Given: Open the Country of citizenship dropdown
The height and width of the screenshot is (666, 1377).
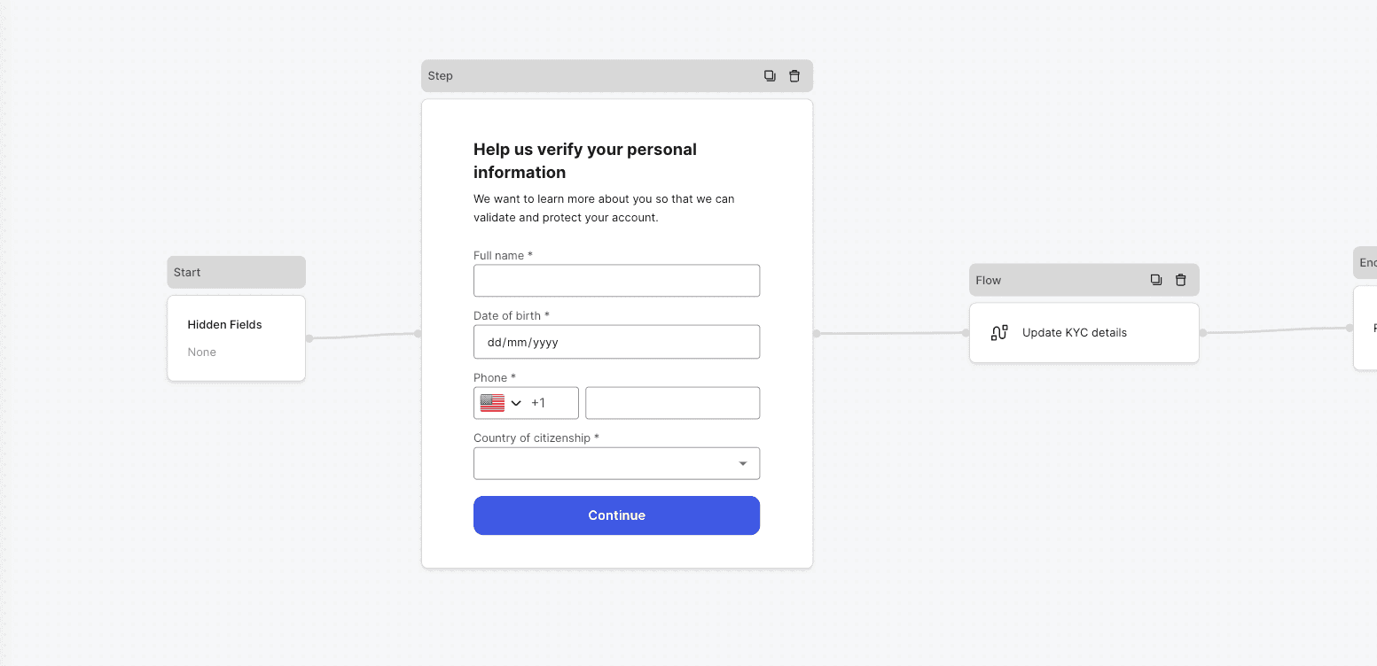Looking at the screenshot, I should (616, 463).
